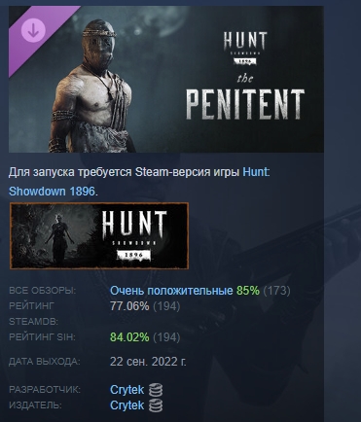Click the purple DLC download arrow icon
This screenshot has width=361, height=422.
pos(33,30)
